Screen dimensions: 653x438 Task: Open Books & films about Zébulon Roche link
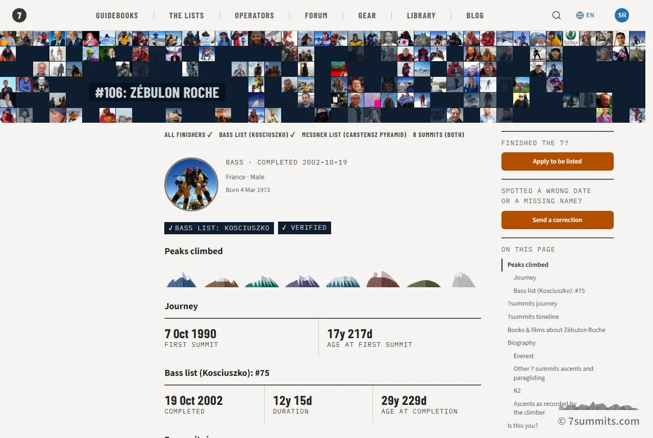pos(557,330)
